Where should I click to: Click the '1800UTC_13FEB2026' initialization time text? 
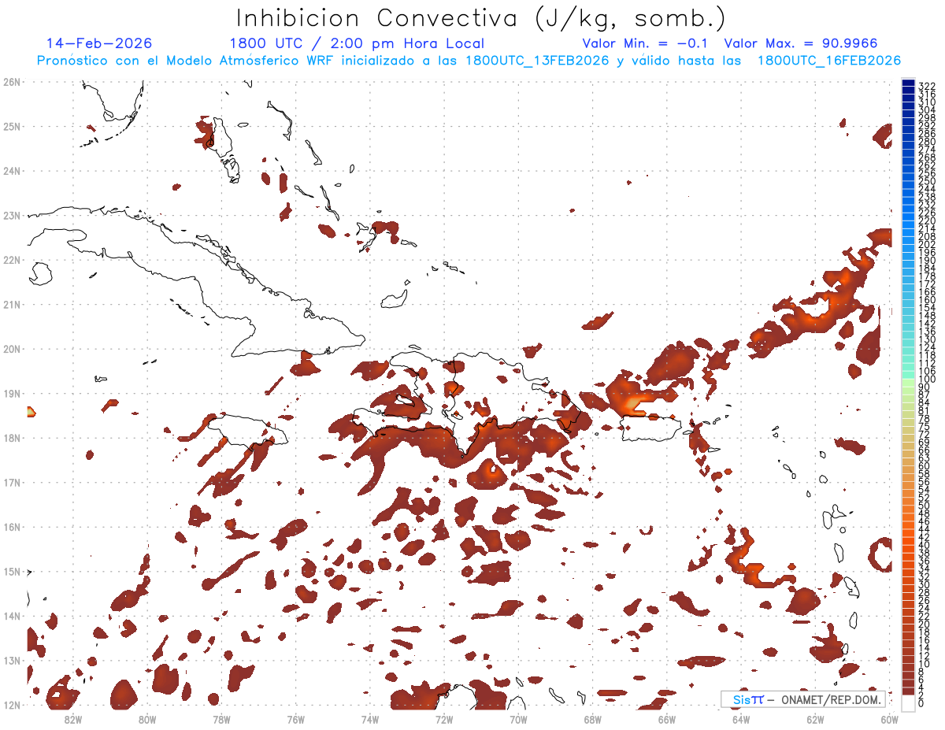pyautogui.click(x=537, y=61)
